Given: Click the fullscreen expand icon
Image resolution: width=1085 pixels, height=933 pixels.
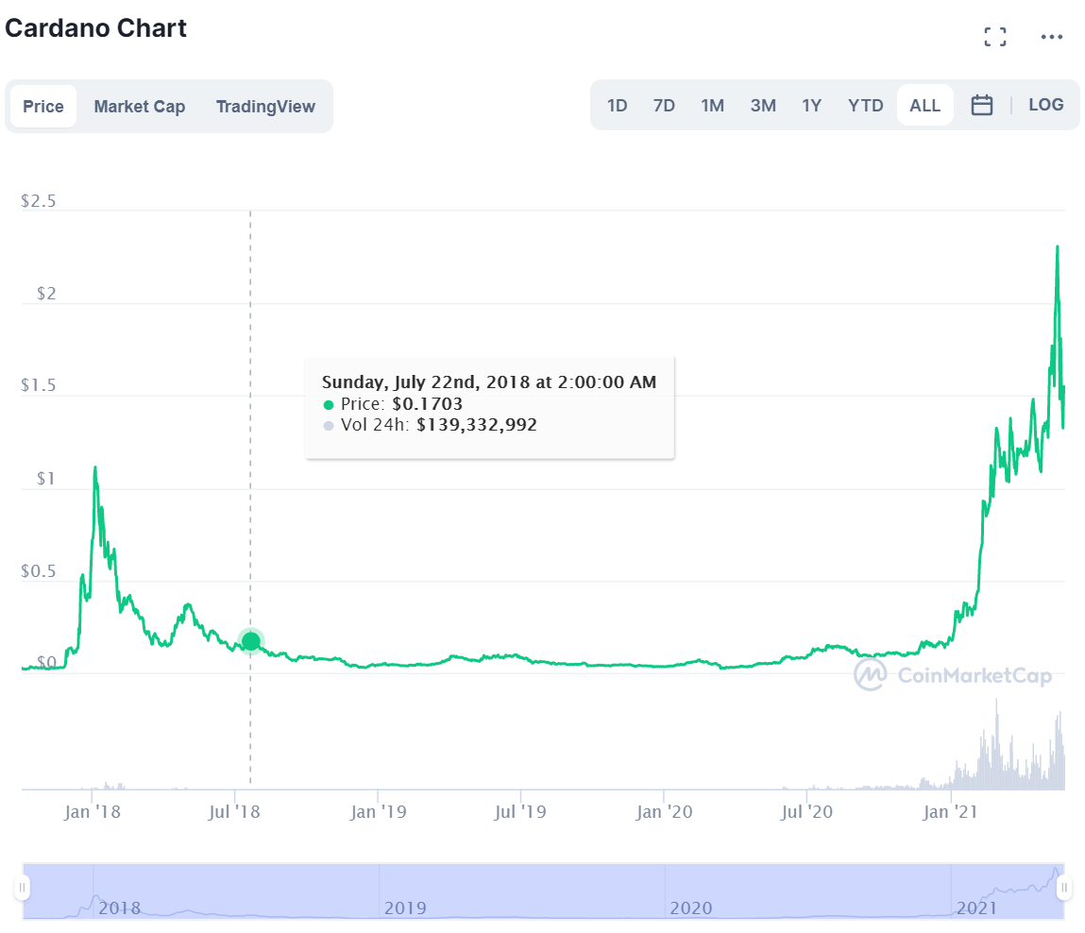Looking at the screenshot, I should (994, 37).
